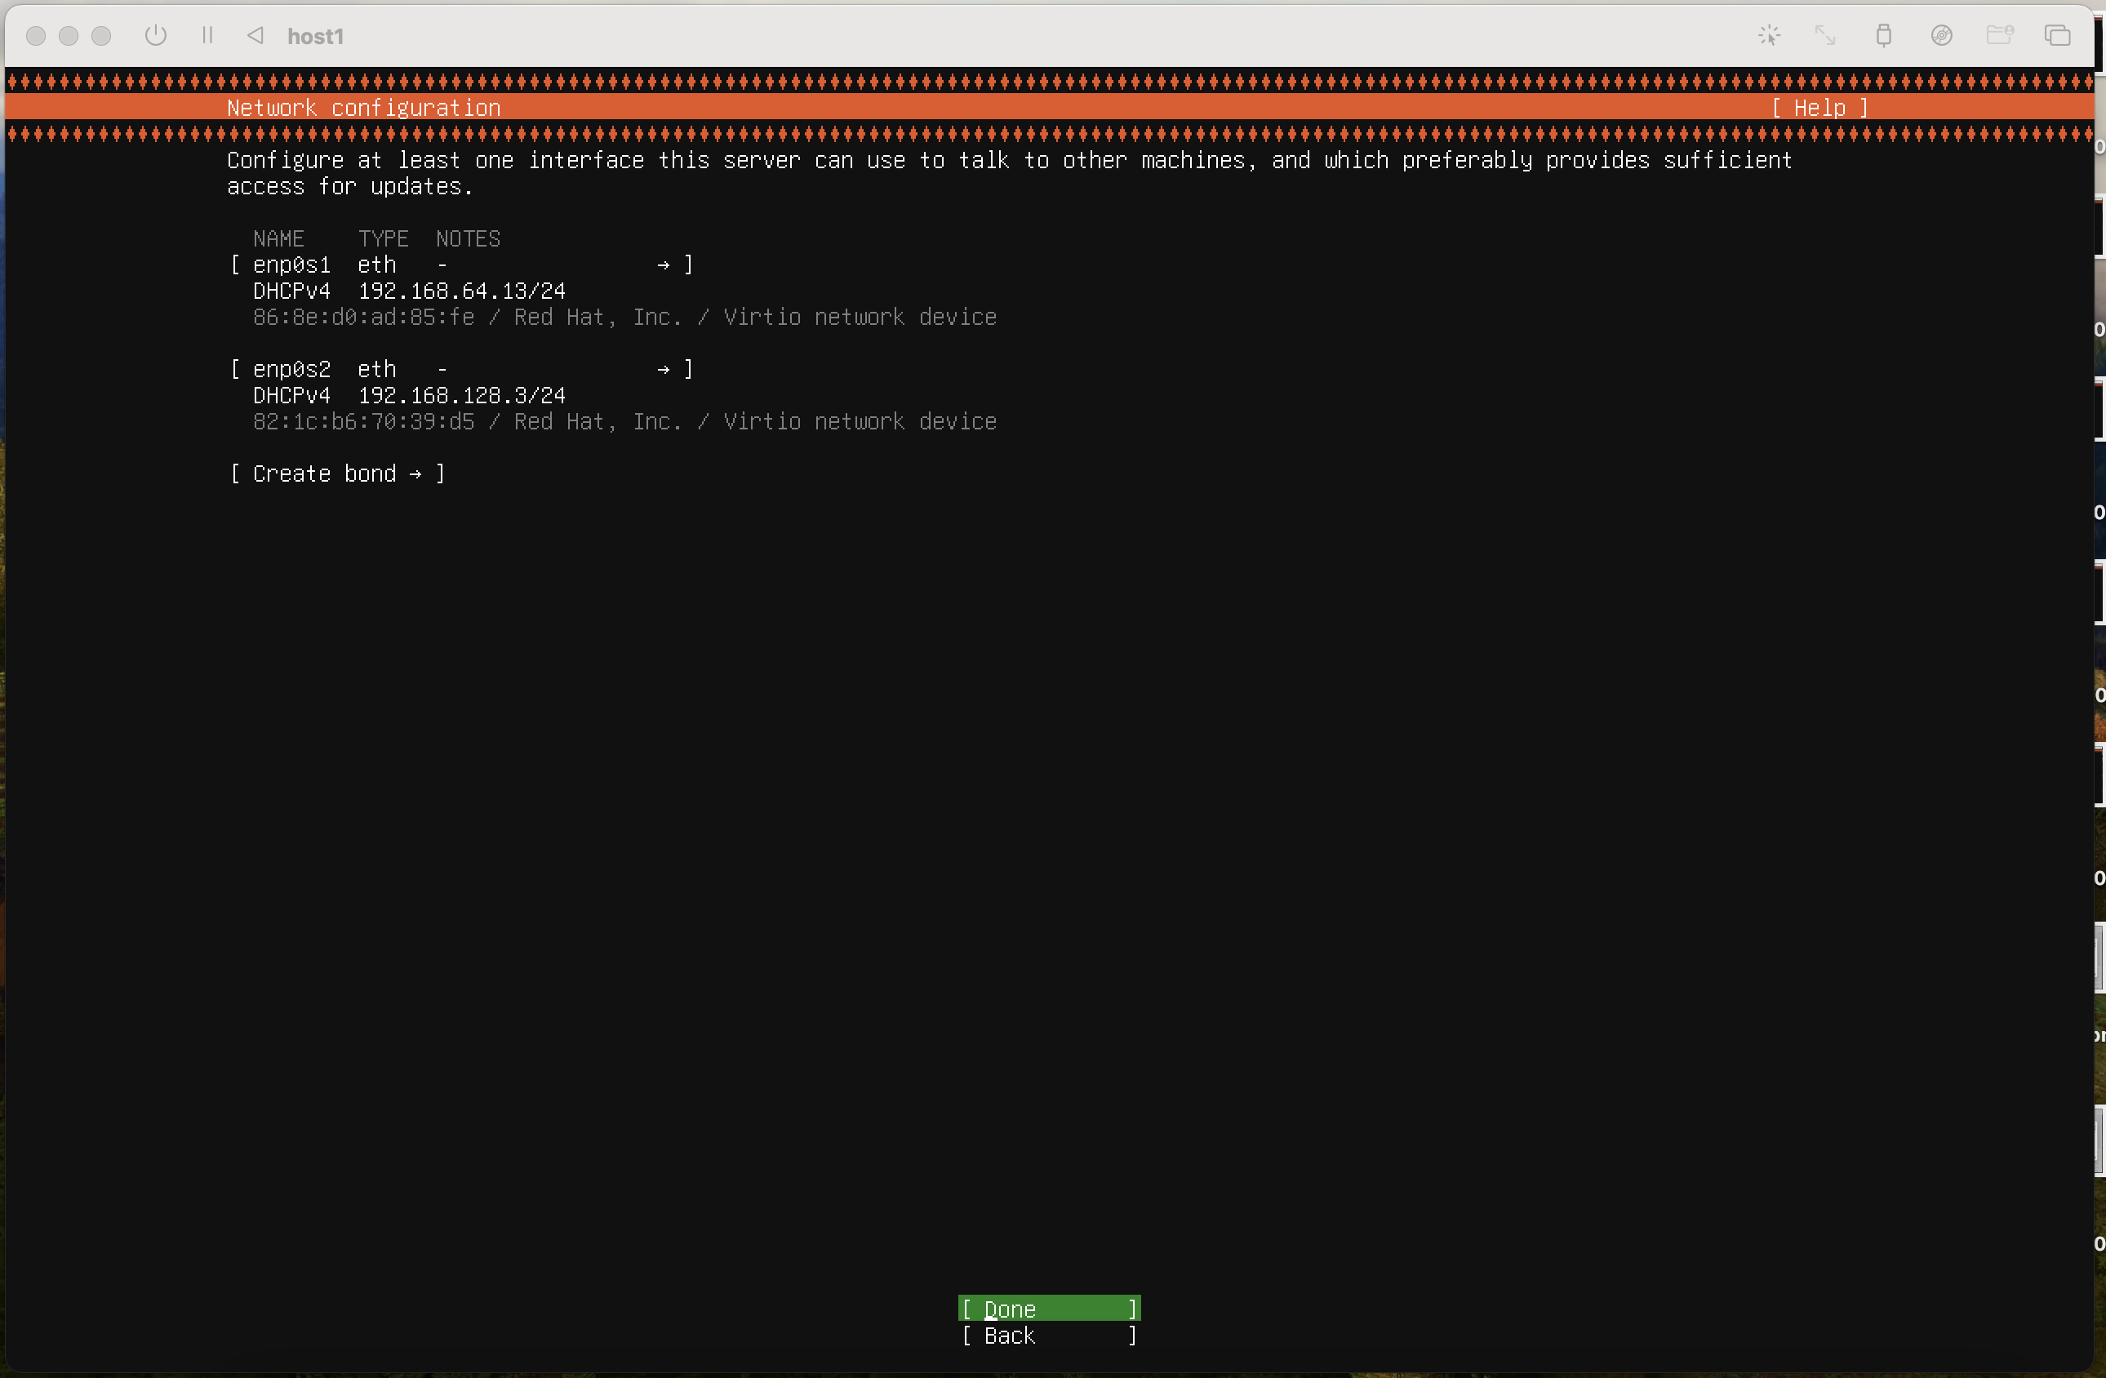Click the Network configuration header
2106x1378 pixels.
362,108
